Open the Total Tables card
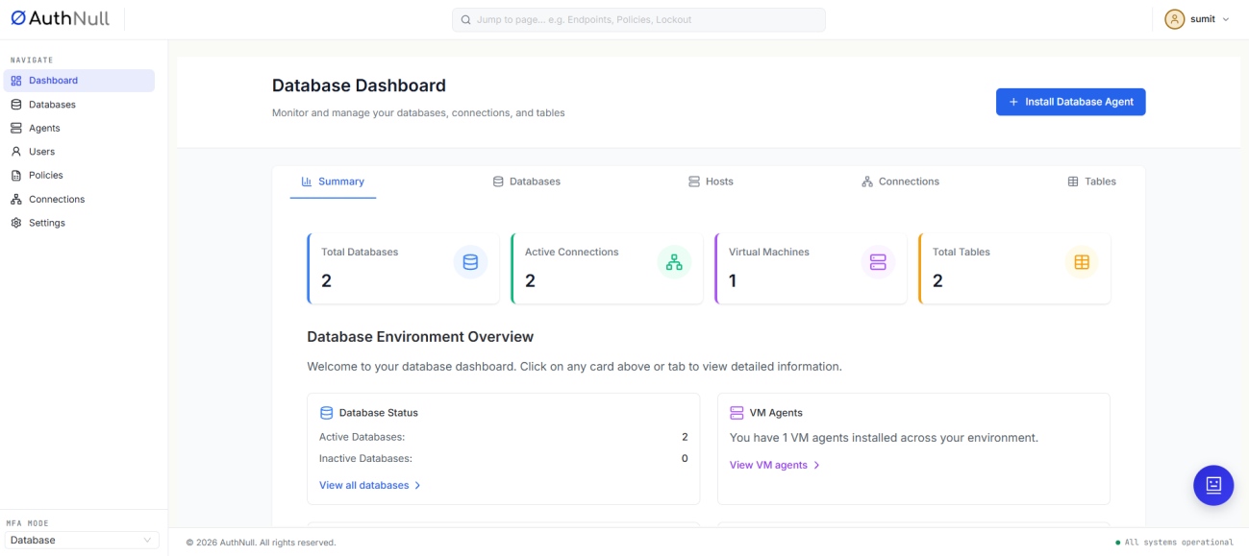1249x556 pixels. pyautogui.click(x=1014, y=269)
